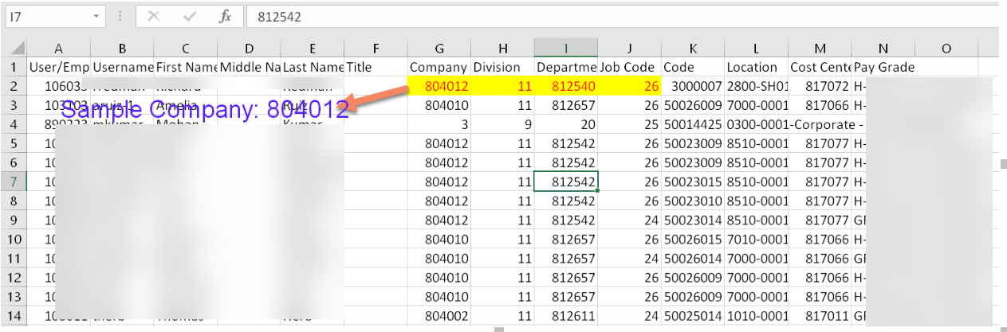The height and width of the screenshot is (332, 1007).
Task: Select column I header
Action: click(x=565, y=49)
